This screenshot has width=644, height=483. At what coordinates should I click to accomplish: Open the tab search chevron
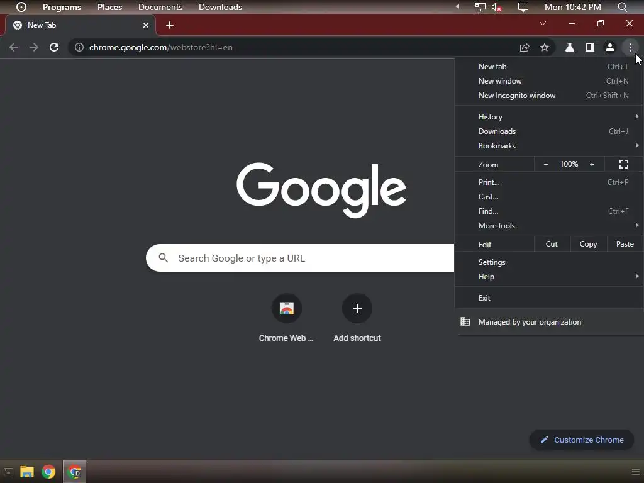tap(543, 23)
